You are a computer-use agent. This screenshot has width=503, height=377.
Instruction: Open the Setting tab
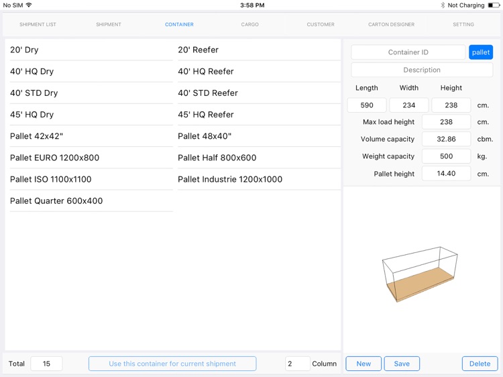pyautogui.click(x=463, y=24)
